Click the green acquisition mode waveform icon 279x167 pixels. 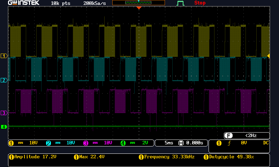[x=180, y=3]
